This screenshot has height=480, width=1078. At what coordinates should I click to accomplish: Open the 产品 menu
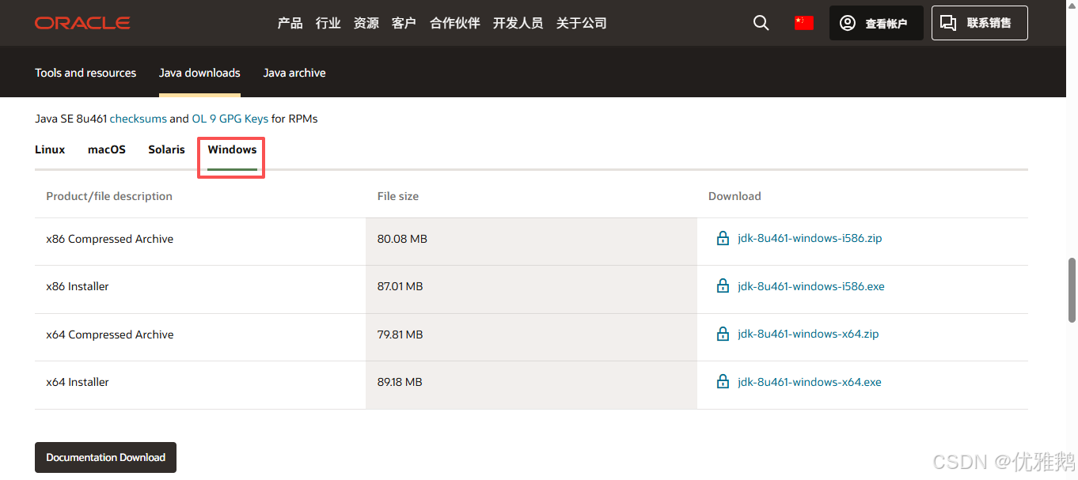click(290, 23)
